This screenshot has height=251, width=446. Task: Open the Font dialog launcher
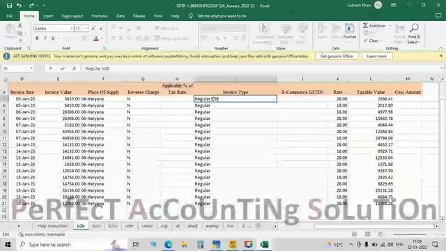[105, 48]
